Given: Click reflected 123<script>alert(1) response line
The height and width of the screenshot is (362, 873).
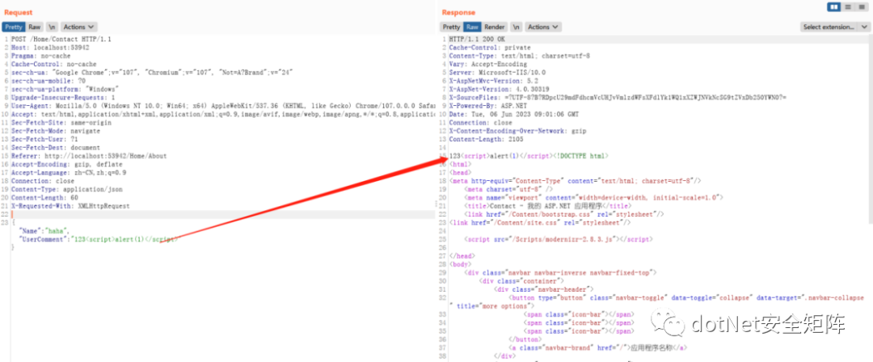Looking at the screenshot, I should click(x=529, y=156).
